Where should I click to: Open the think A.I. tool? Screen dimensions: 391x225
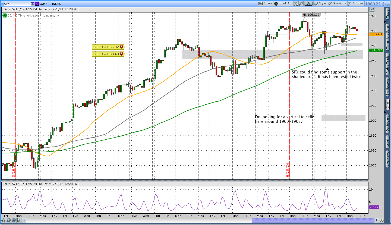(x=283, y=4)
